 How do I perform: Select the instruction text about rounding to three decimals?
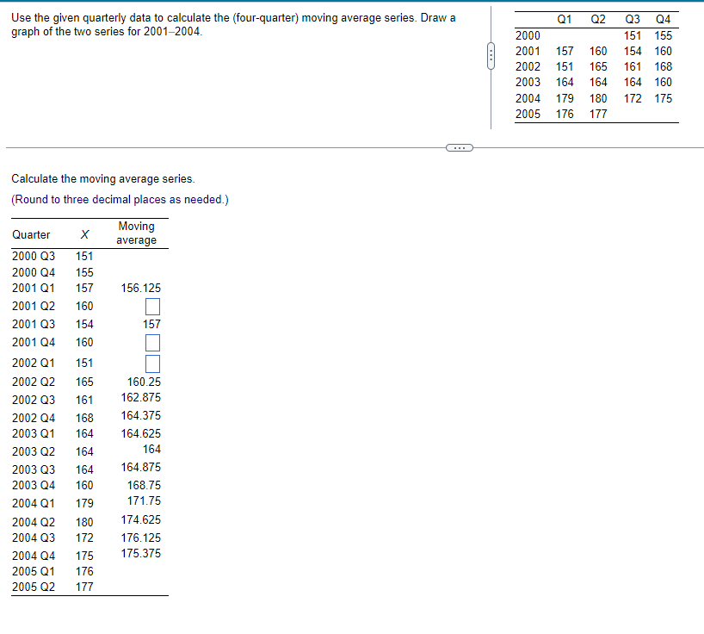119,199
